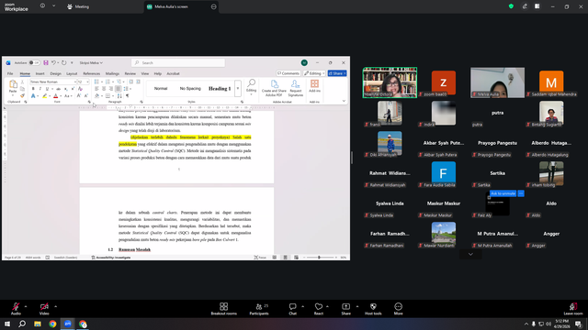The height and width of the screenshot is (330, 588).
Task: Select the Format Painter icon
Action: [x=22, y=95]
